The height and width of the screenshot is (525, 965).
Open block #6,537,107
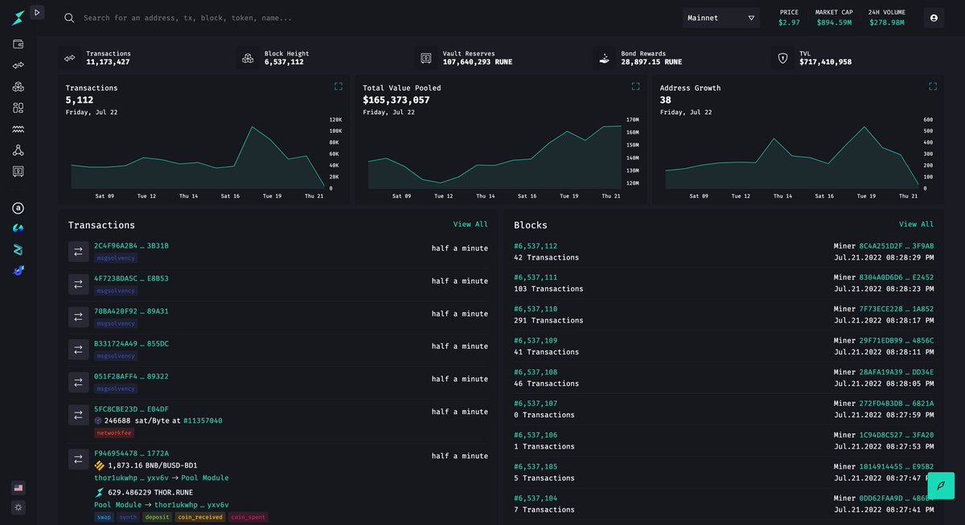click(x=536, y=404)
